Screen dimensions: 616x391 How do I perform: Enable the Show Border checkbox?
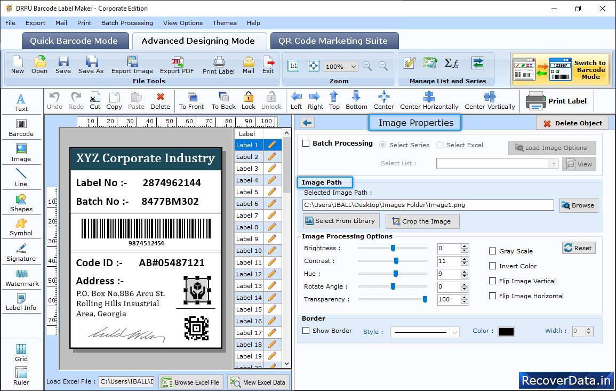point(306,331)
